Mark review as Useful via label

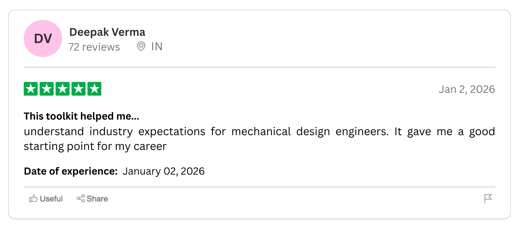point(51,199)
